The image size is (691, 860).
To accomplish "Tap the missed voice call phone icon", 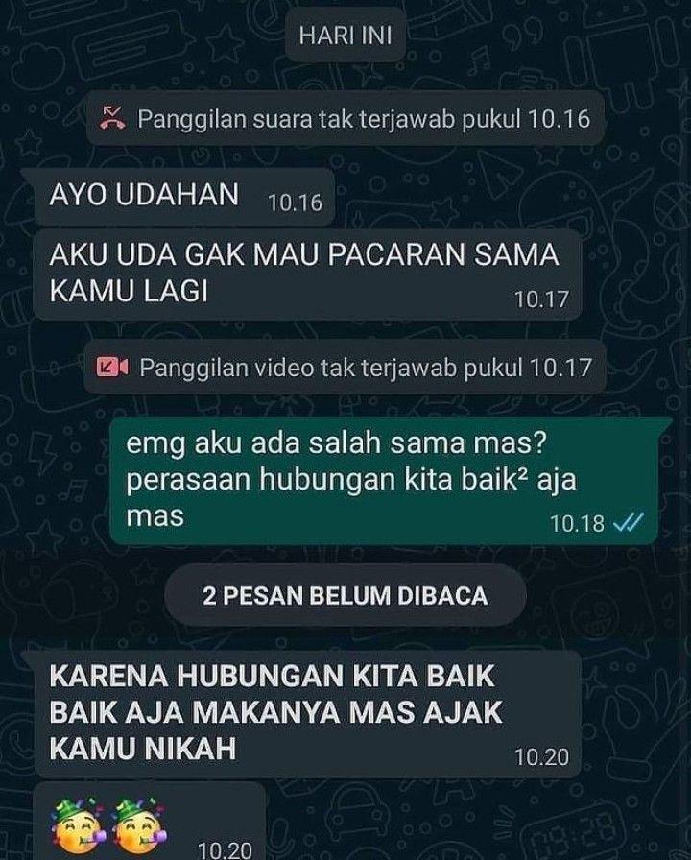I will (112, 118).
